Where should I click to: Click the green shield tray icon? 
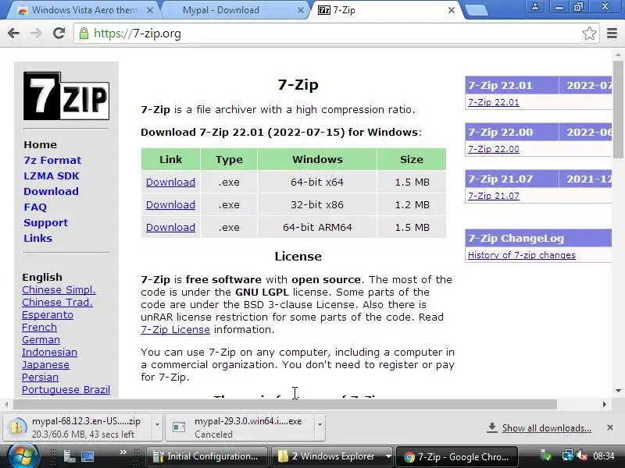547,456
